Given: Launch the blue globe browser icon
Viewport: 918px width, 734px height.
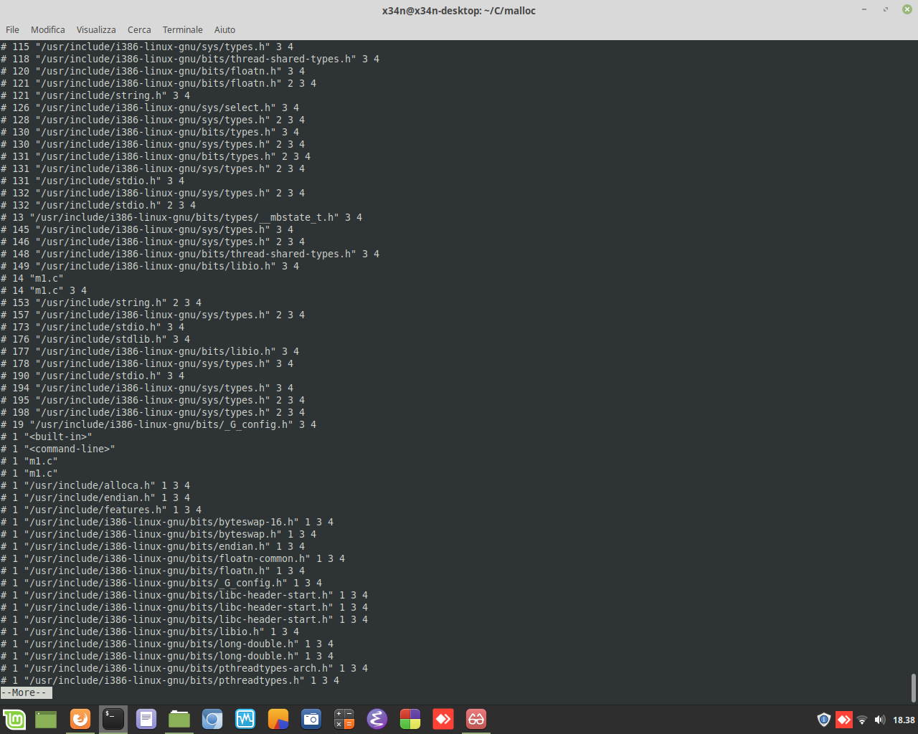Looking at the screenshot, I should [x=212, y=719].
